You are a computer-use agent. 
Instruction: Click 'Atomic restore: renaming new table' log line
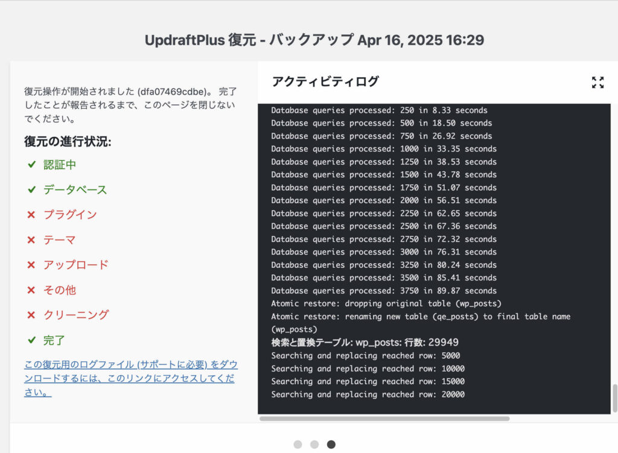[421, 323]
